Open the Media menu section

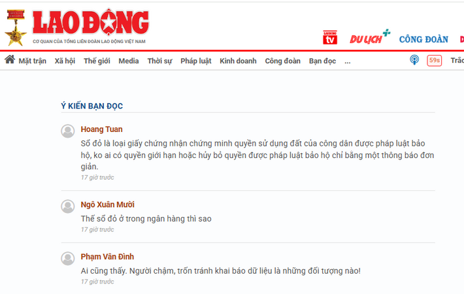click(129, 61)
